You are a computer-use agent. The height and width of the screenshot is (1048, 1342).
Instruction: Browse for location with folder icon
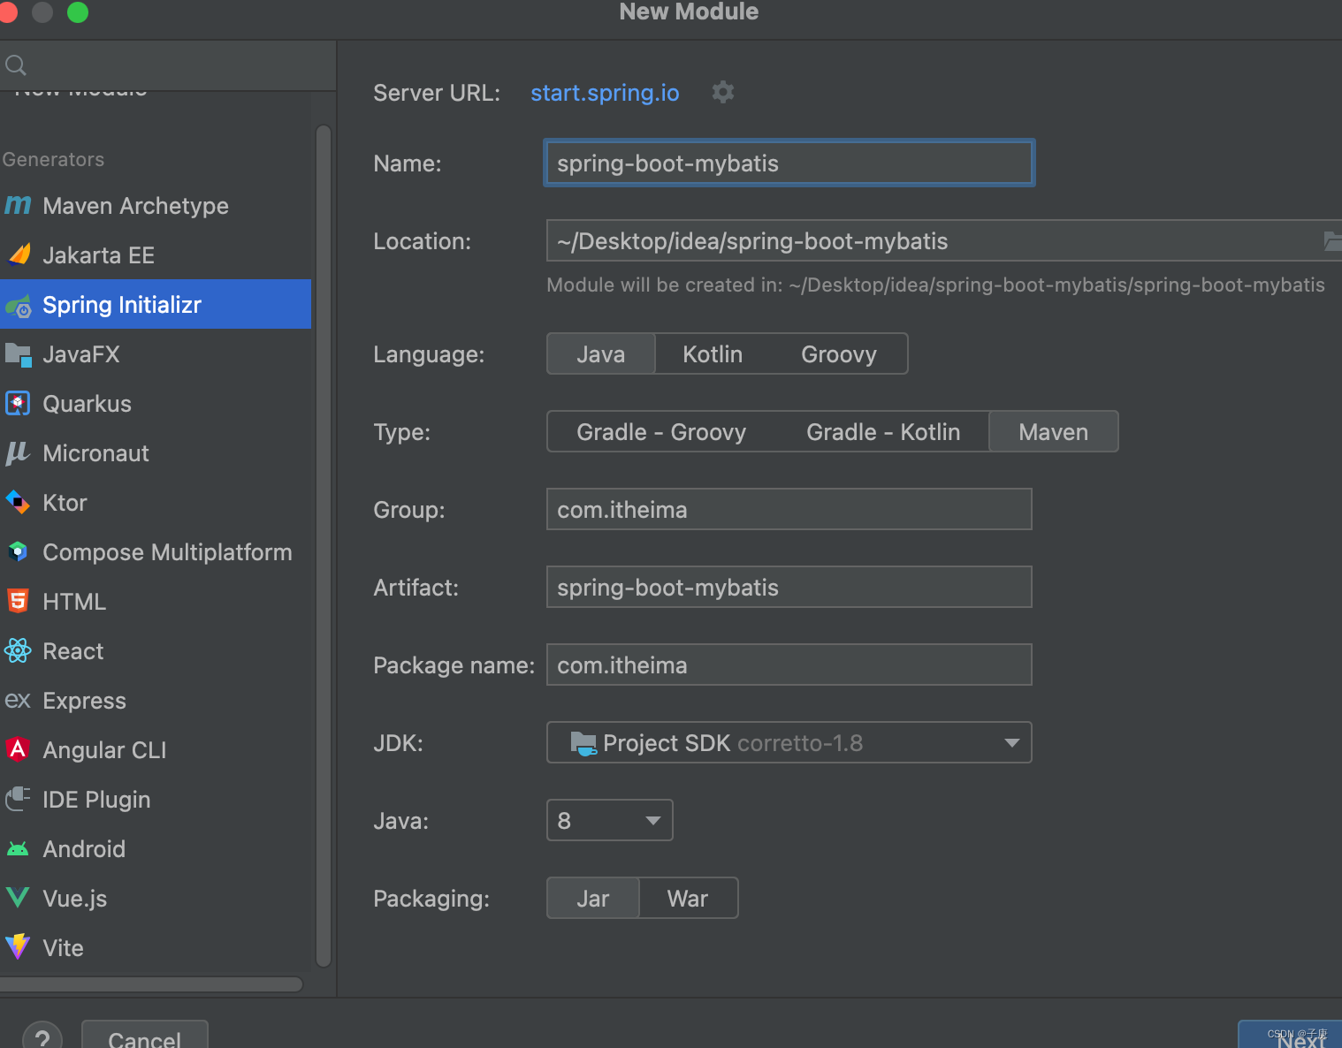[x=1332, y=240]
